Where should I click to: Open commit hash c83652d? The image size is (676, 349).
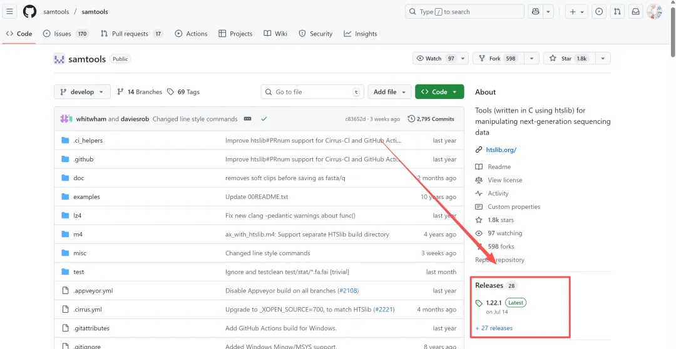tap(356, 119)
